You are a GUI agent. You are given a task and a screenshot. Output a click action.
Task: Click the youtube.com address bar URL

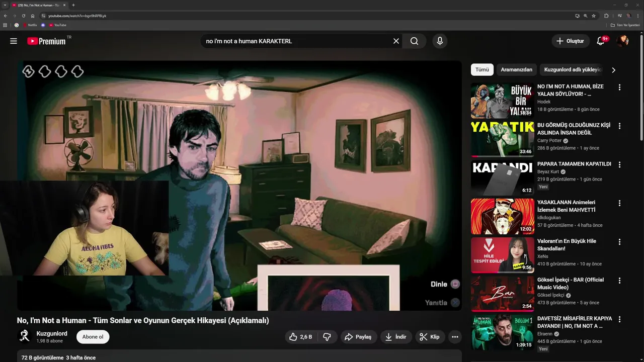(77, 16)
